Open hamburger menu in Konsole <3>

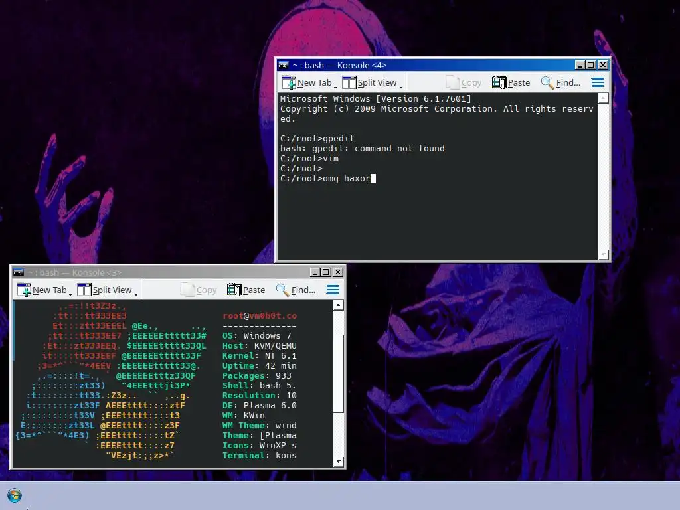click(333, 290)
